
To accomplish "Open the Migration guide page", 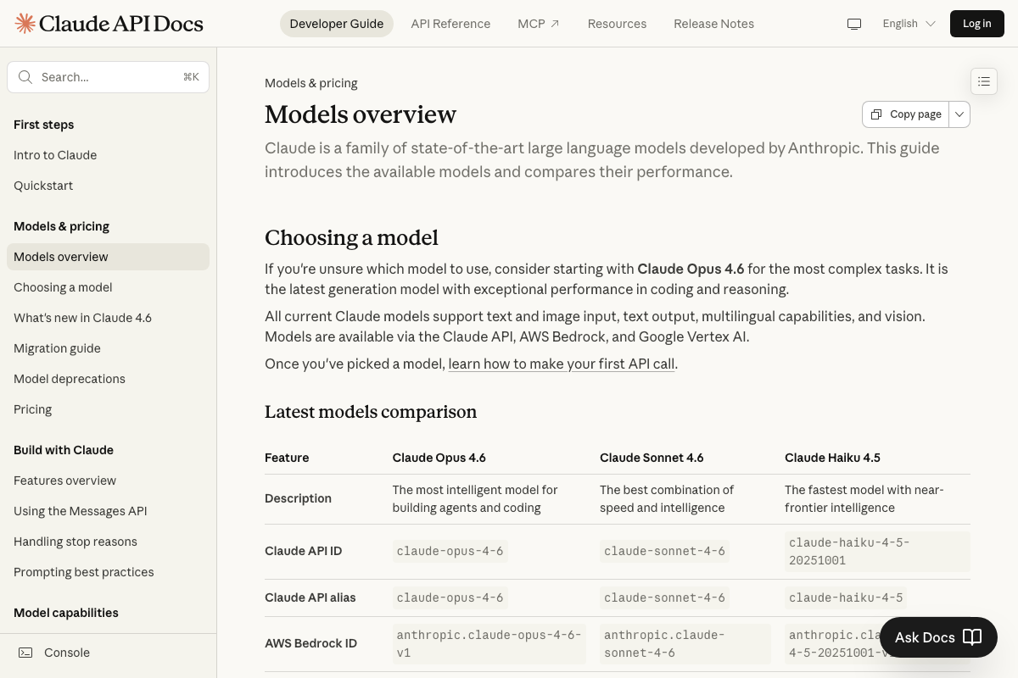I will (57, 348).
